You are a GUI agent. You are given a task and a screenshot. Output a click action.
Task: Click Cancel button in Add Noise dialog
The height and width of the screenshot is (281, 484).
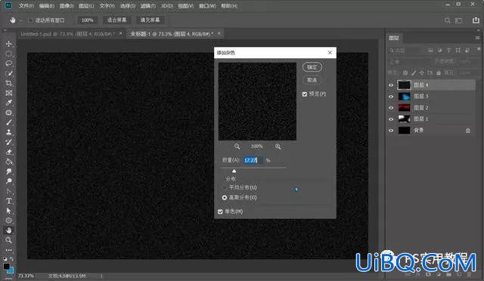[x=312, y=80]
